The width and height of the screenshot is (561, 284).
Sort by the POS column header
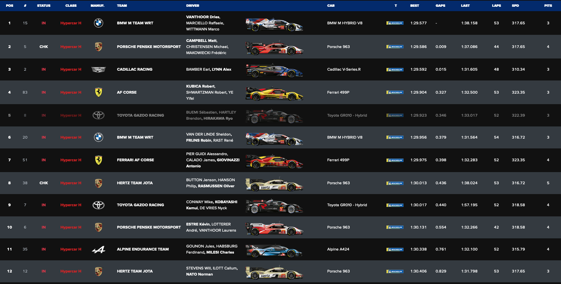(9, 6)
